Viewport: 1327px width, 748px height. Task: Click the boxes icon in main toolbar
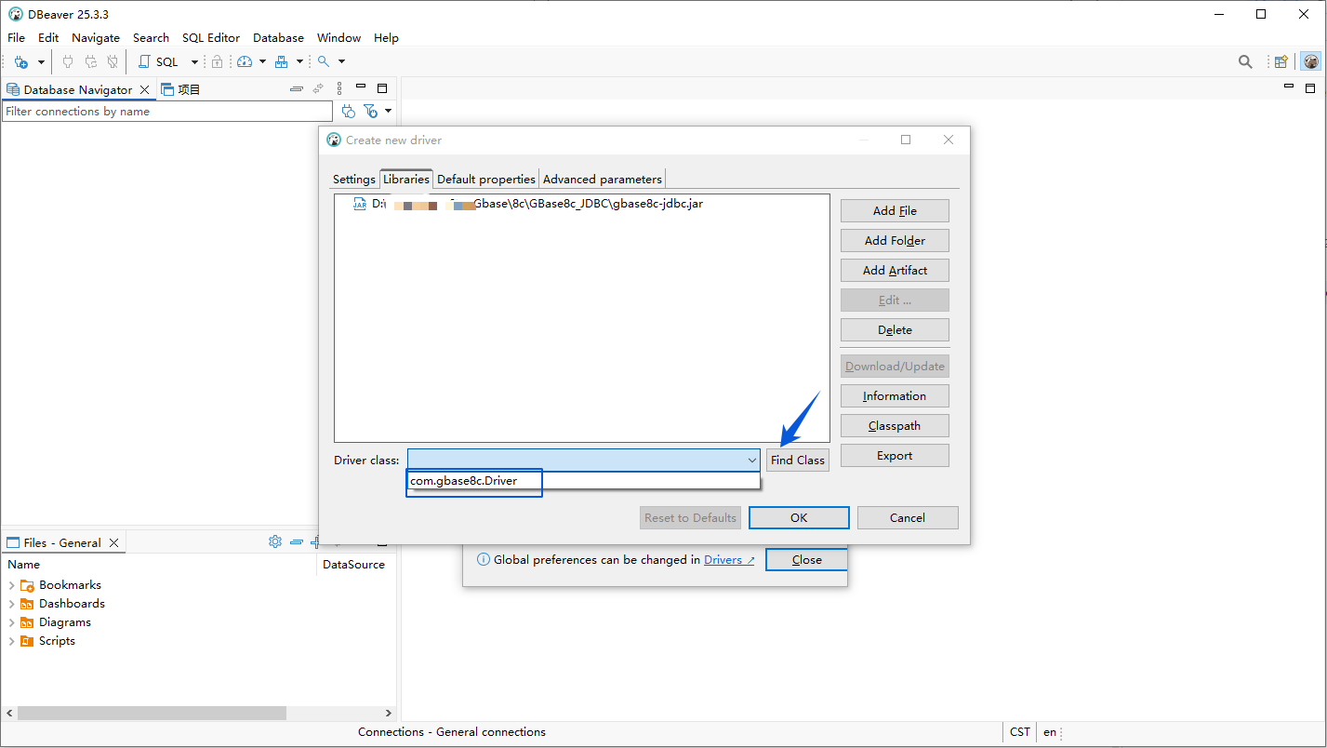pos(281,61)
